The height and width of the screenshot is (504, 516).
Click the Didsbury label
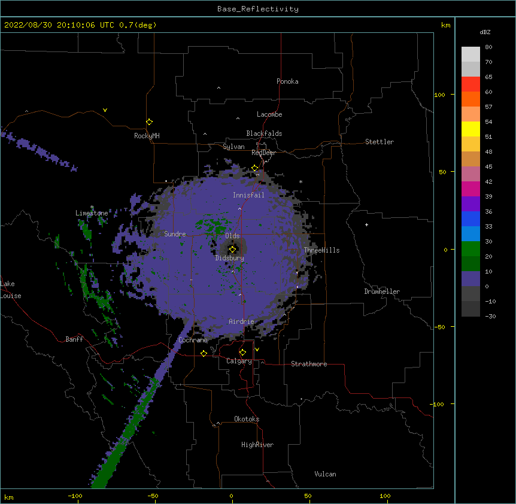point(230,258)
